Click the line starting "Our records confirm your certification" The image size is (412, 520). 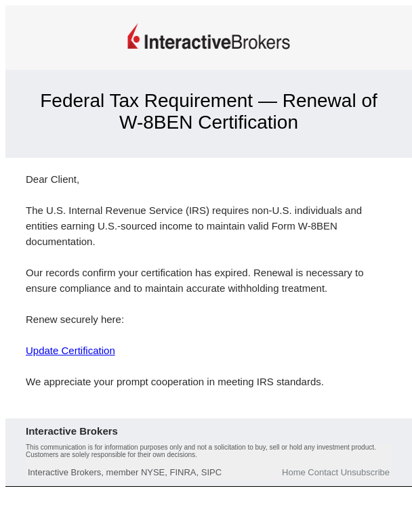(x=194, y=273)
